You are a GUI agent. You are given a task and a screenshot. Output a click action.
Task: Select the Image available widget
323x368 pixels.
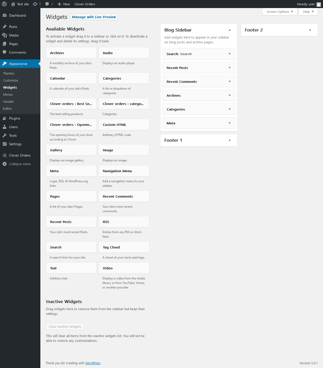click(x=124, y=150)
